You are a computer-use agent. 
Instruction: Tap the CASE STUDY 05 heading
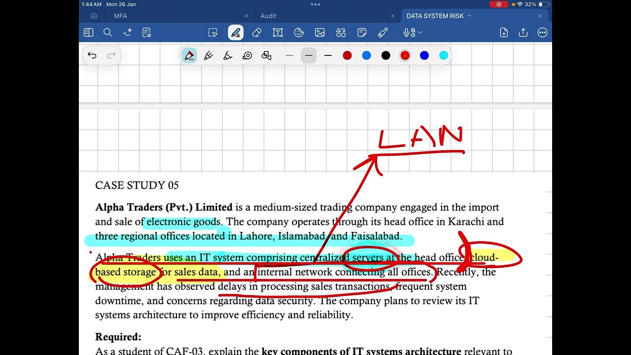[137, 185]
